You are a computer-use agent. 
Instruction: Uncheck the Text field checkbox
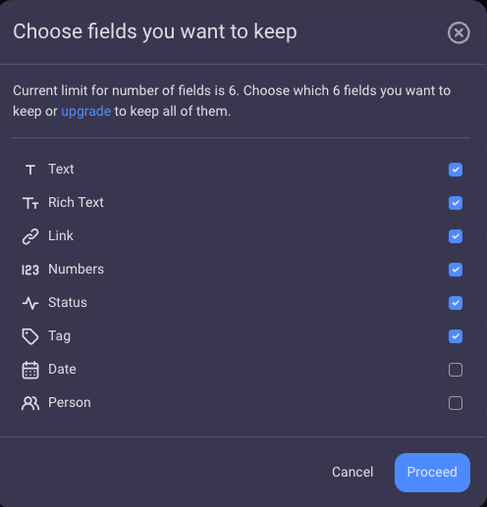pyautogui.click(x=456, y=170)
